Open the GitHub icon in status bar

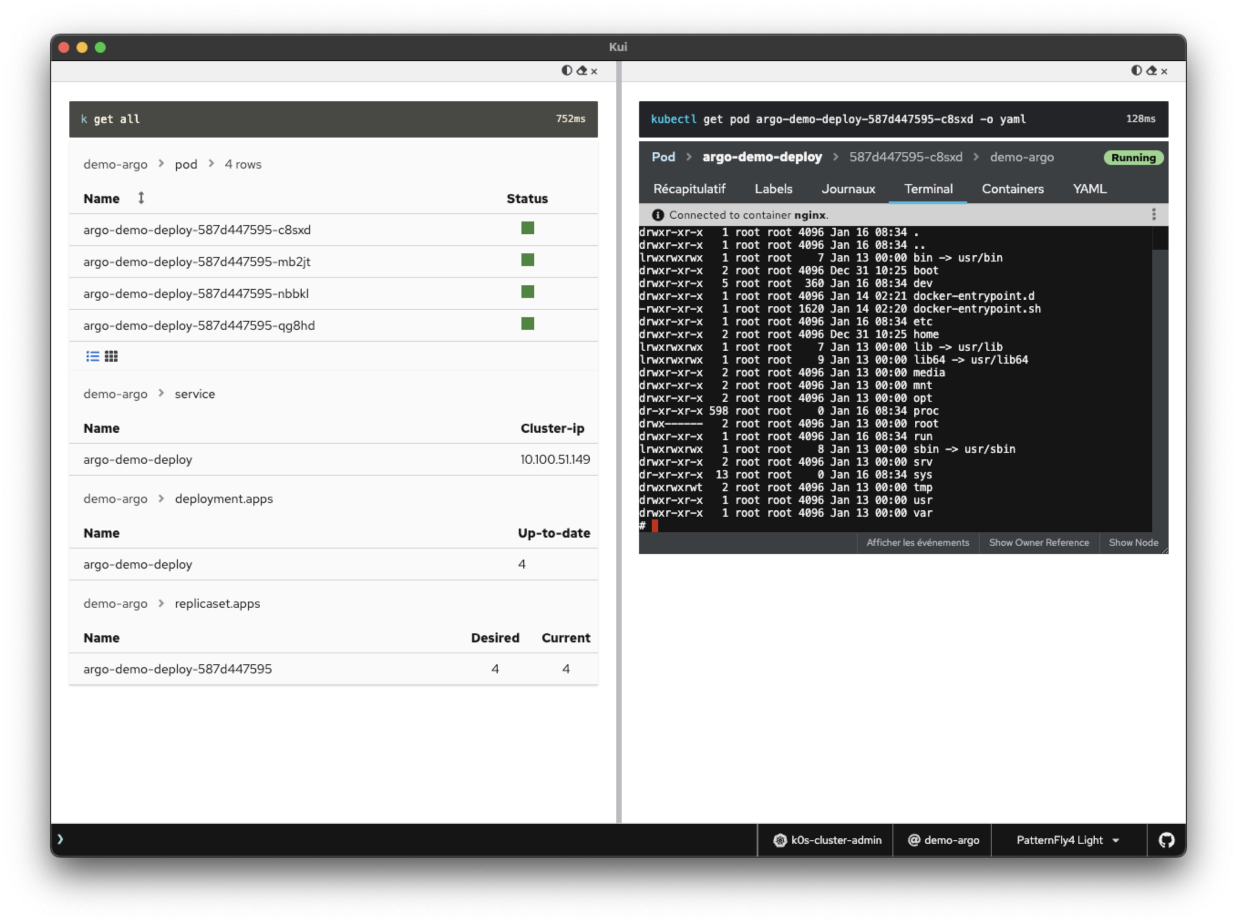1166,840
